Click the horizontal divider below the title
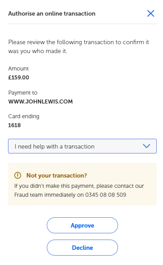The height and width of the screenshot is (265, 163). point(82,24)
